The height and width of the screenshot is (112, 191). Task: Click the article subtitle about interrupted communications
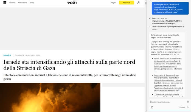[70, 77]
